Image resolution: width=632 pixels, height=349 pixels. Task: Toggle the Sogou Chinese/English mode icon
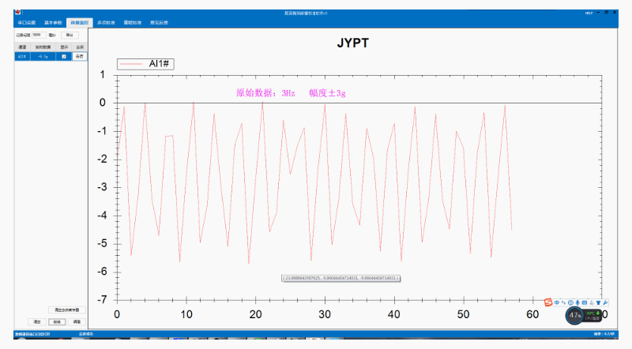coord(557,303)
